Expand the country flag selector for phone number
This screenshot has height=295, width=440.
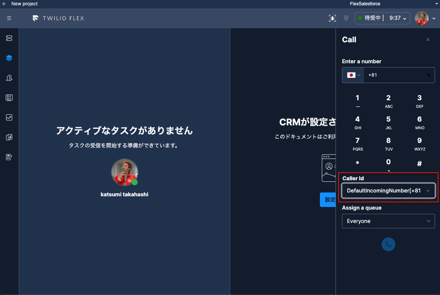coord(353,75)
